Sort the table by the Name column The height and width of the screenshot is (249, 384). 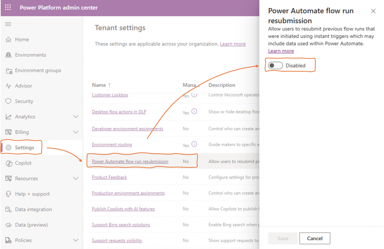pos(100,85)
